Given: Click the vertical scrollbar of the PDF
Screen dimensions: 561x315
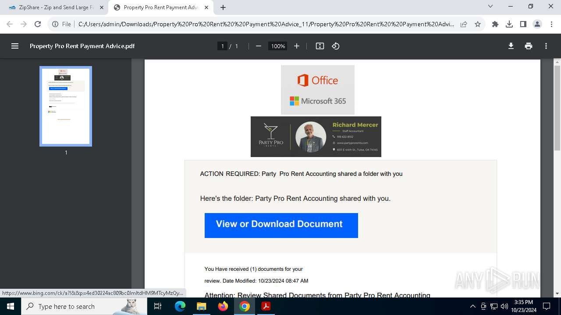Looking at the screenshot, I should (x=557, y=108).
